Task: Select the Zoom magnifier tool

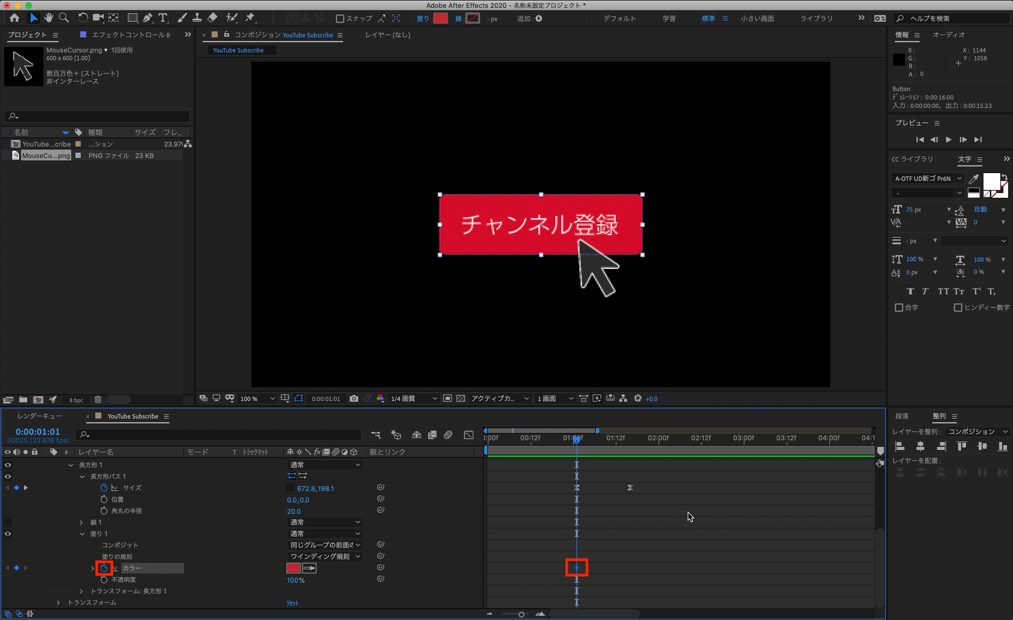Action: point(64,18)
